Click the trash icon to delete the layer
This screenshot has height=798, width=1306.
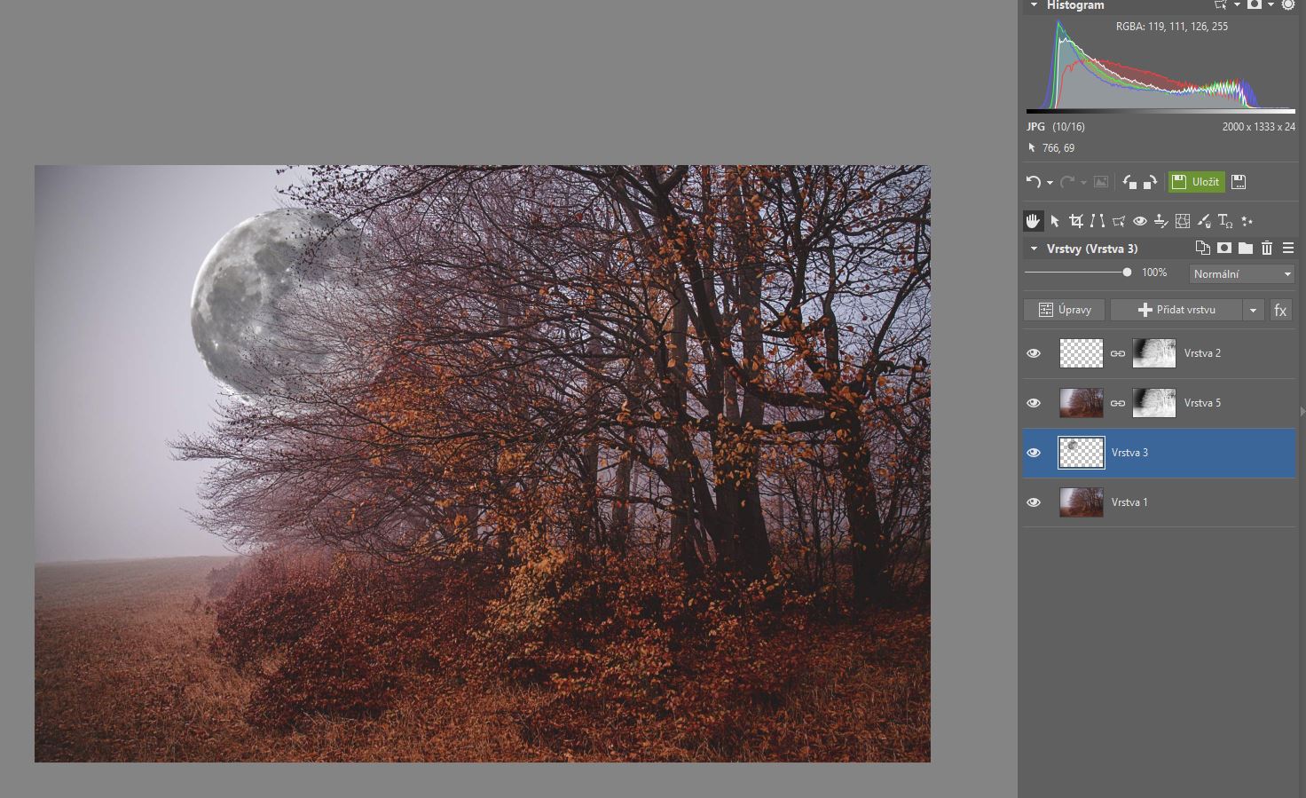click(x=1267, y=249)
